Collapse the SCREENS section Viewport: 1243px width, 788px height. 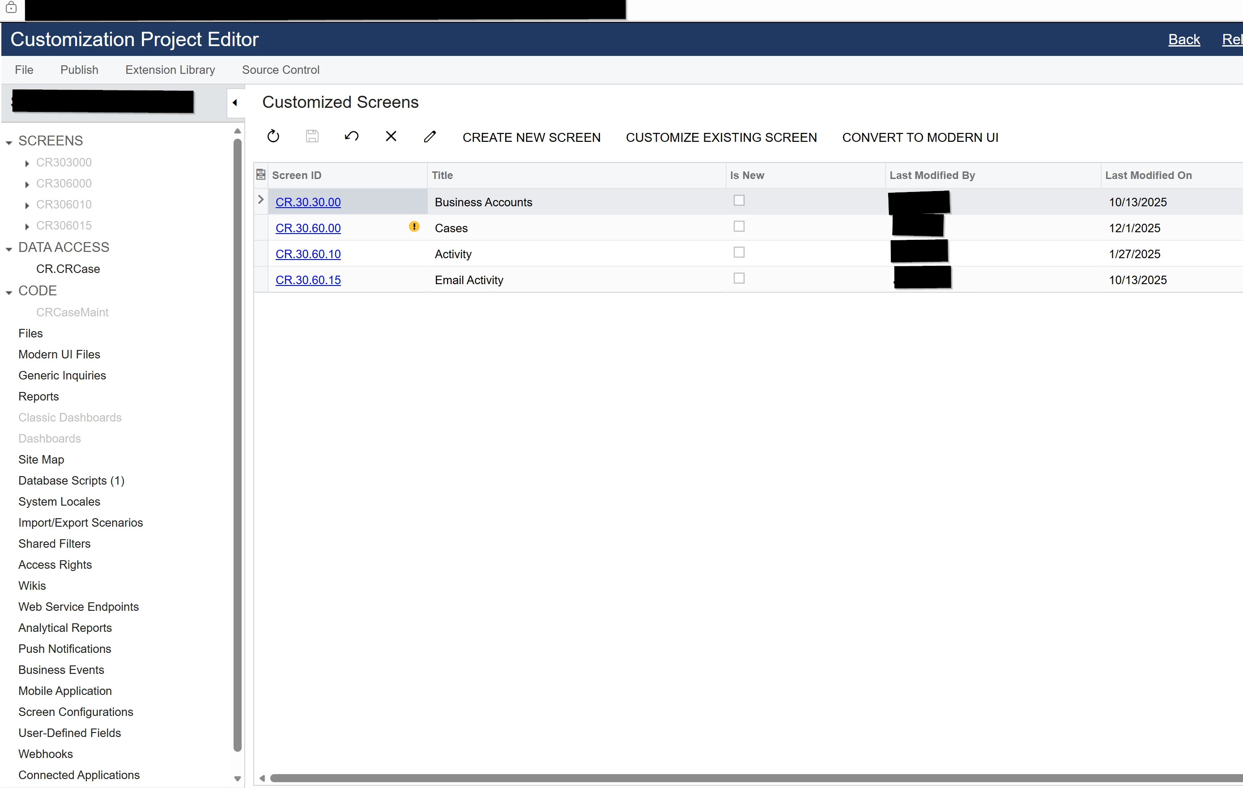pyautogui.click(x=9, y=142)
